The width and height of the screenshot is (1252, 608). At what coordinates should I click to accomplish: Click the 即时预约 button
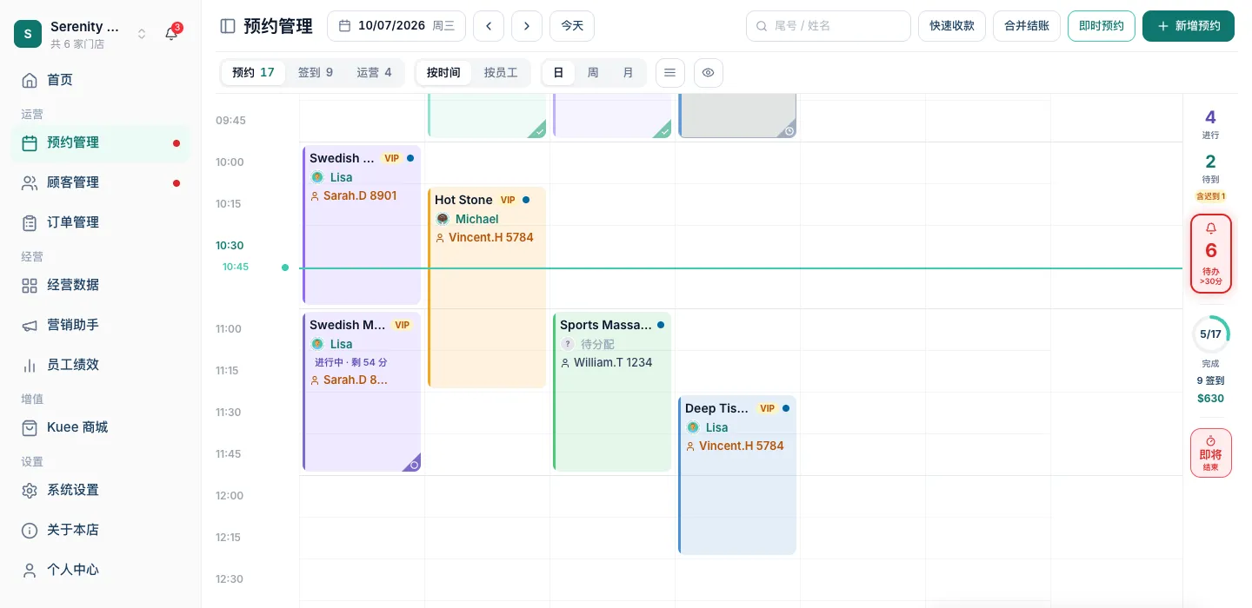pos(1102,26)
